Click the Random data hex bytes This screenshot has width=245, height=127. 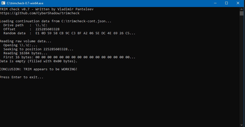tap(85, 33)
